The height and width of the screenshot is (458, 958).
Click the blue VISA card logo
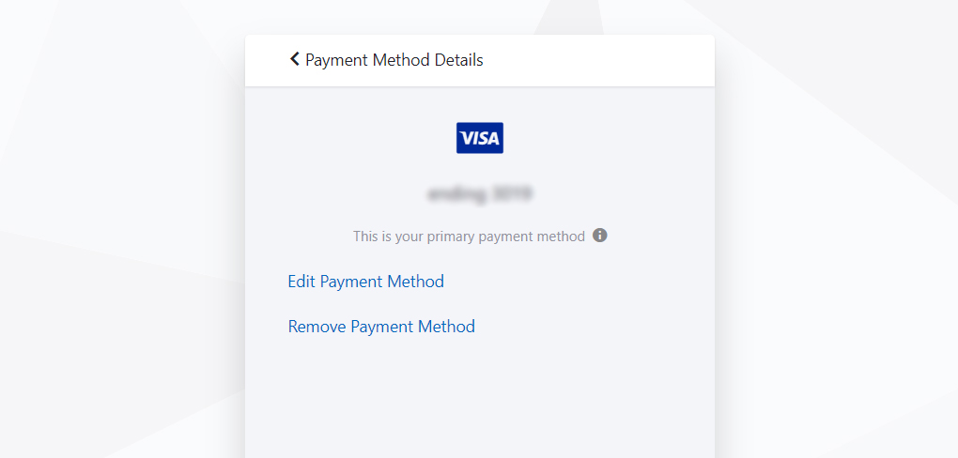click(480, 138)
